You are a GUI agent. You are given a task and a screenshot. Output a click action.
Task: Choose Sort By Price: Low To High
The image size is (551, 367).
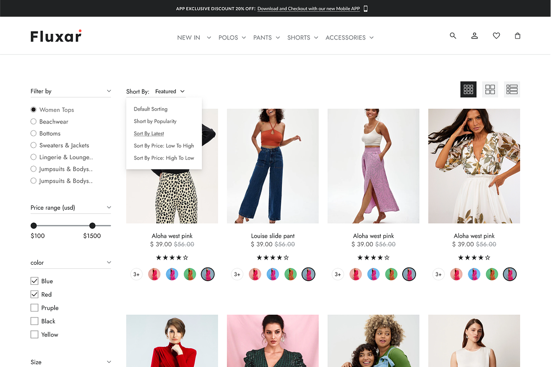pyautogui.click(x=164, y=145)
